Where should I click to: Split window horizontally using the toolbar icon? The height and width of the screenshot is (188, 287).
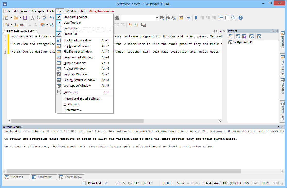[221, 18]
